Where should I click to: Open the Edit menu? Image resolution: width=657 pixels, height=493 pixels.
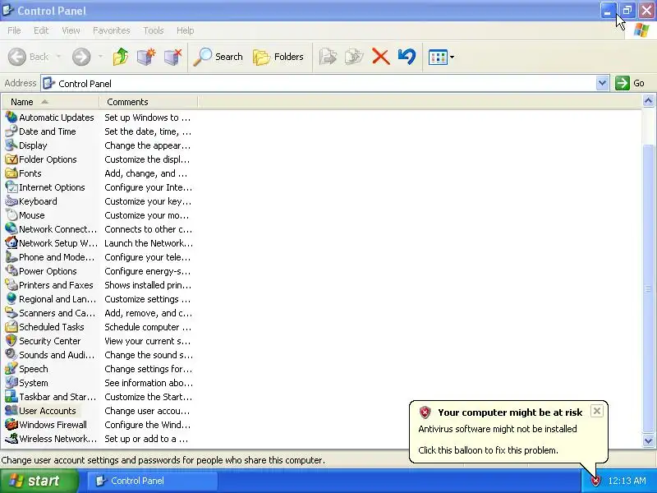tap(40, 30)
